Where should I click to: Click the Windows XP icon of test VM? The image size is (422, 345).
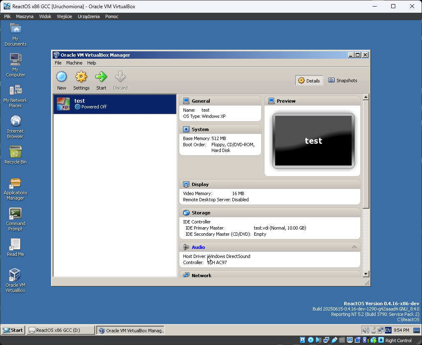(x=63, y=104)
